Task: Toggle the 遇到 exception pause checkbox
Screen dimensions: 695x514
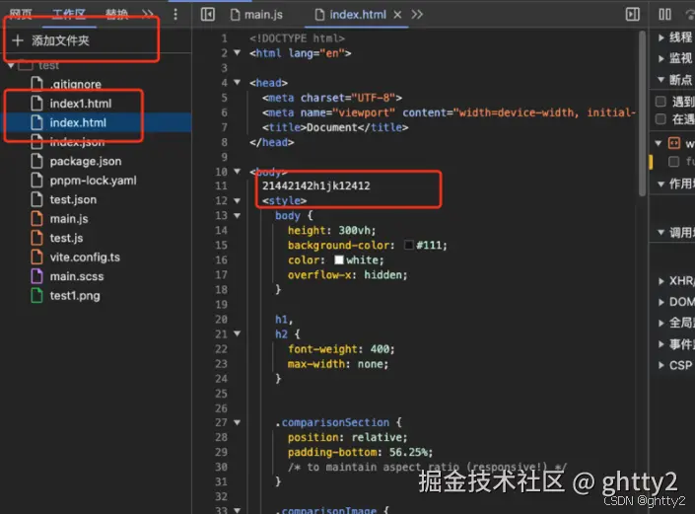Action: tap(660, 102)
